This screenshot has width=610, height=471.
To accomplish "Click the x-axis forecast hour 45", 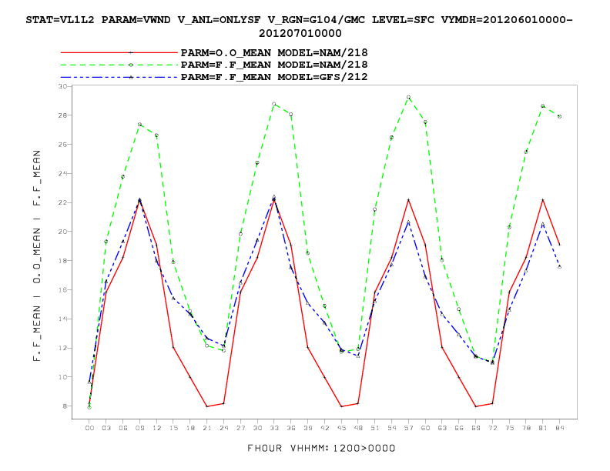I will point(341,428).
